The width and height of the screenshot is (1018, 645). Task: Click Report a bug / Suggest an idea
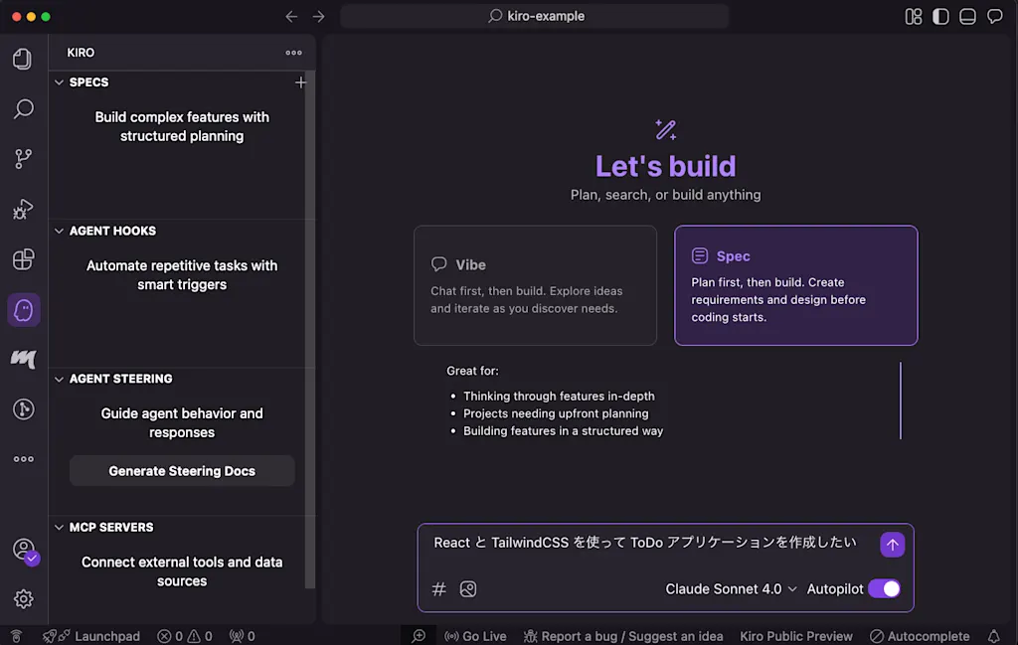click(x=623, y=636)
